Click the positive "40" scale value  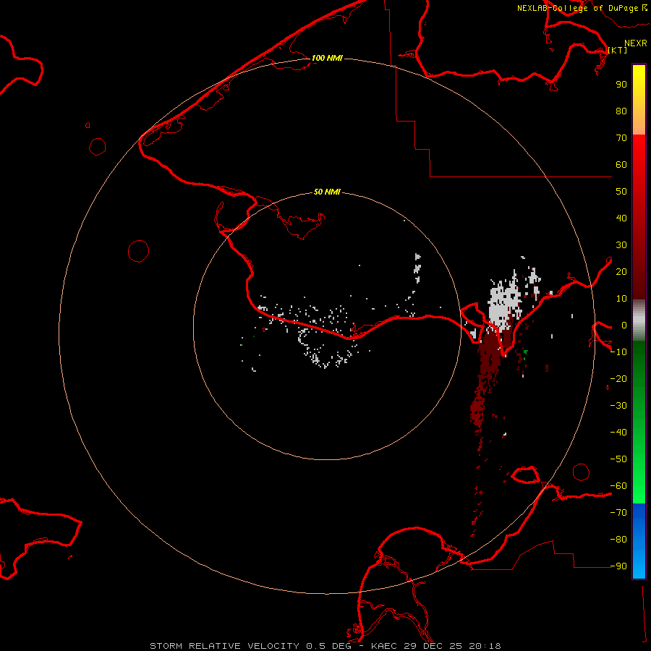[621, 218]
